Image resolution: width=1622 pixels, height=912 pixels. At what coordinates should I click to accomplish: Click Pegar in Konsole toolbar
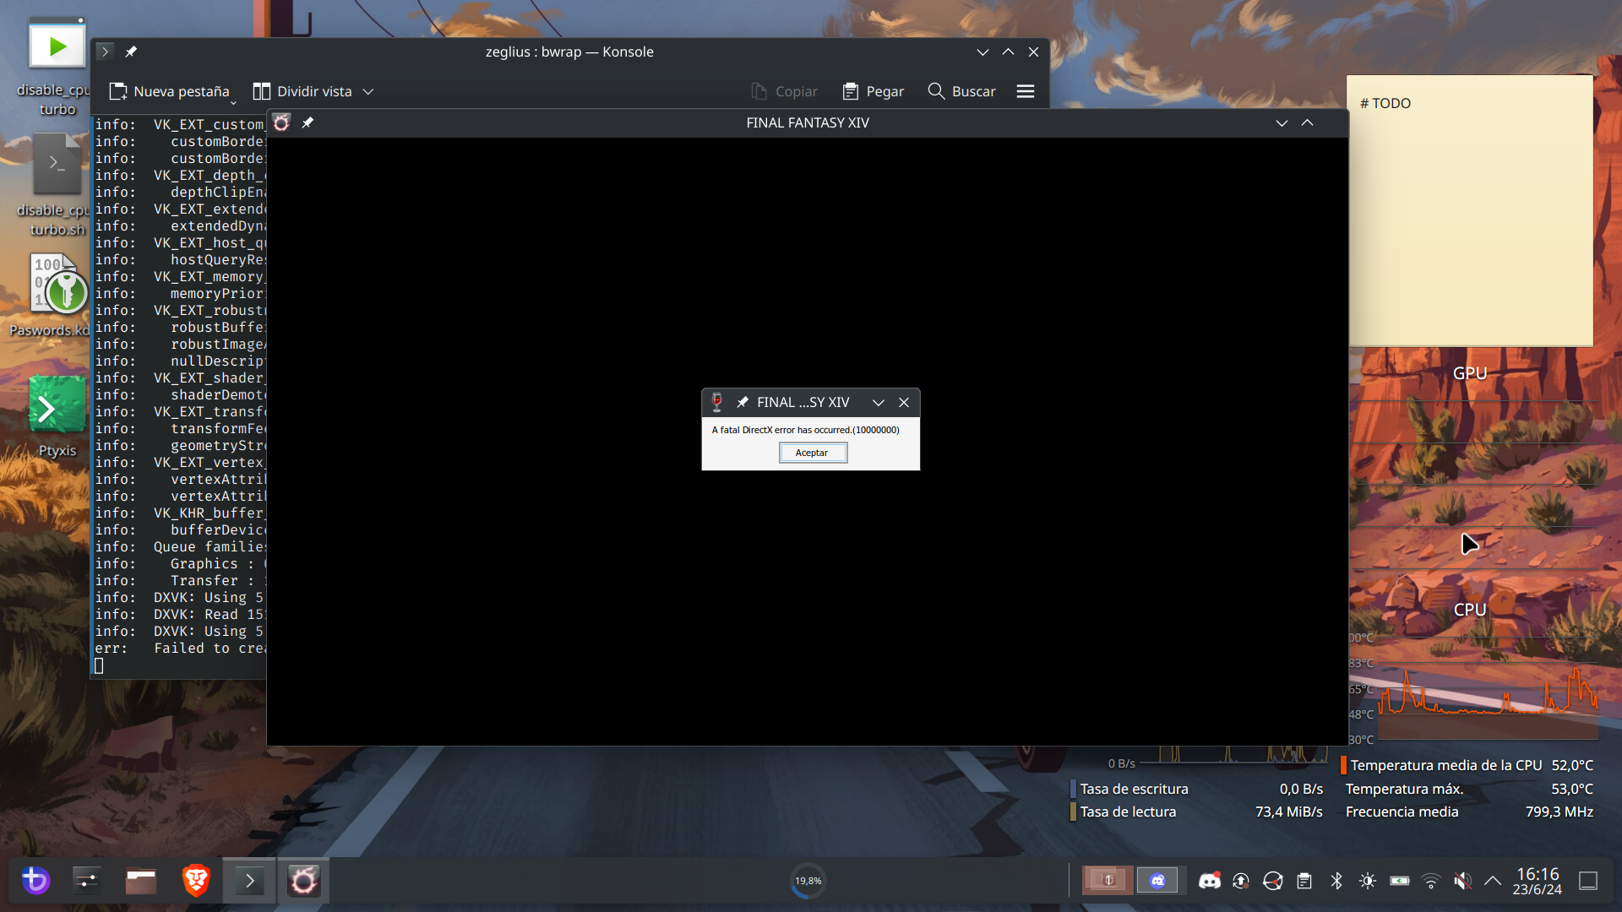874,91
